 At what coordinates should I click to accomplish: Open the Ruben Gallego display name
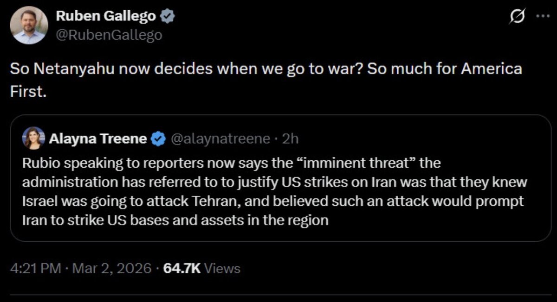coord(106,17)
